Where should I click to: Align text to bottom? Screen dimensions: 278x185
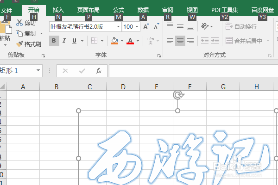pos(190,28)
